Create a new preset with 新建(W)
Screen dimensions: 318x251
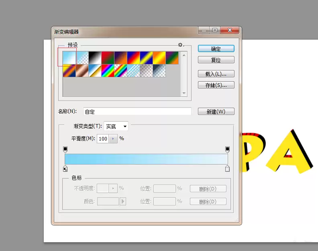coord(216,111)
